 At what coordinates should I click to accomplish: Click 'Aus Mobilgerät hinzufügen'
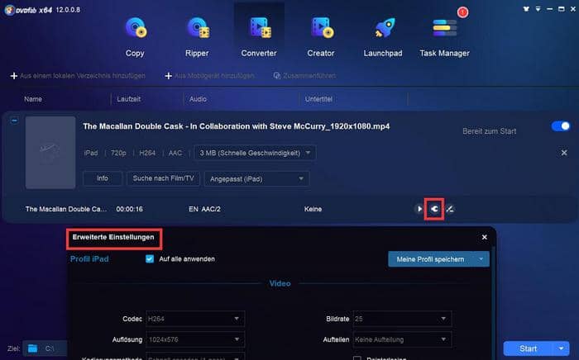click(x=214, y=76)
